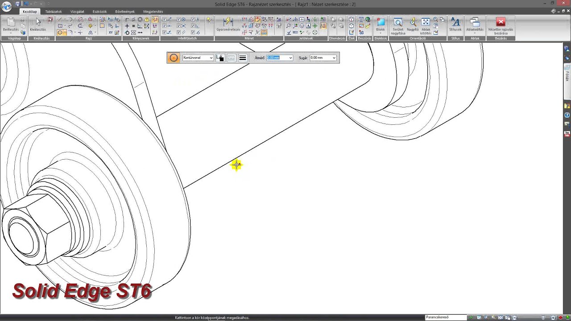The height and width of the screenshot is (321, 571).
Task: Open the Vizsgálat ribbon tab
Action: click(x=77, y=12)
